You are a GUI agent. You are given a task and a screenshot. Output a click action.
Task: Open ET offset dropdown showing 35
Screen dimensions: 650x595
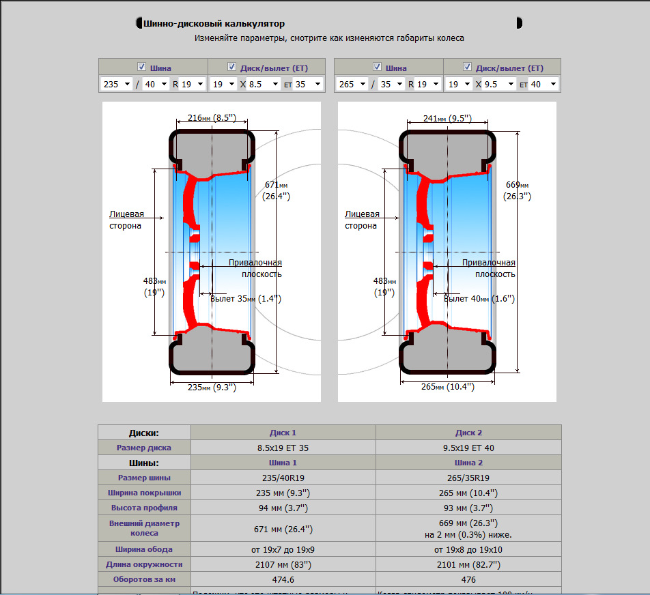tap(308, 84)
